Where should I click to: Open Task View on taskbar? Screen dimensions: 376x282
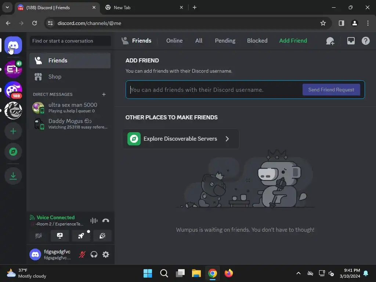[180, 273]
